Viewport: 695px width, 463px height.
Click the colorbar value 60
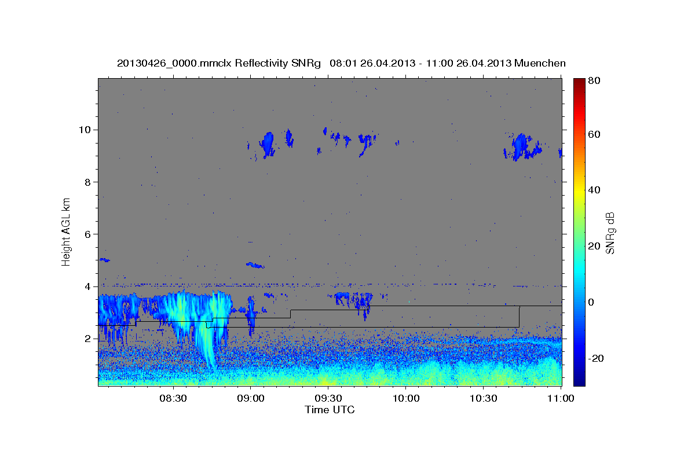[594, 134]
